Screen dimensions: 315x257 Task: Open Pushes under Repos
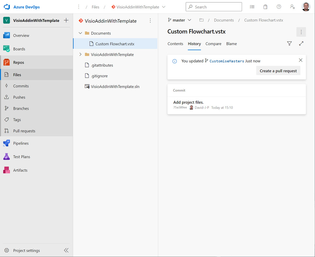click(x=36, y=97)
